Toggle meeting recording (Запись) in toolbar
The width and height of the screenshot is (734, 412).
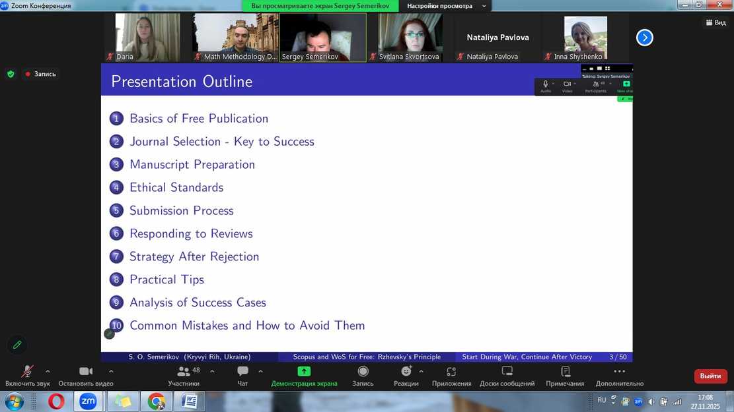pos(363,372)
